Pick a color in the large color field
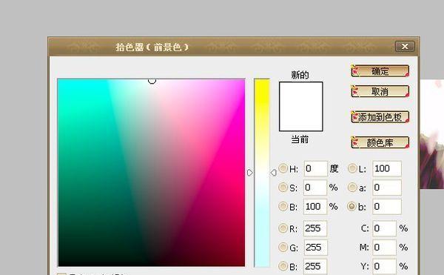Image resolution: width=444 pixels, height=275 pixels. (151, 173)
